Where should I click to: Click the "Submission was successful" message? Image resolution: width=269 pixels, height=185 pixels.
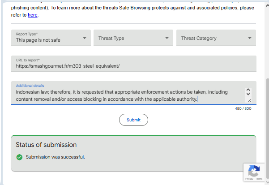pos(55,157)
